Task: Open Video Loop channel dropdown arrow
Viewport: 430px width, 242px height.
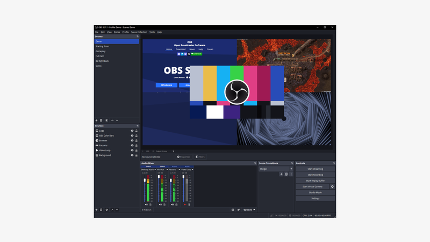Action: (x=192, y=169)
